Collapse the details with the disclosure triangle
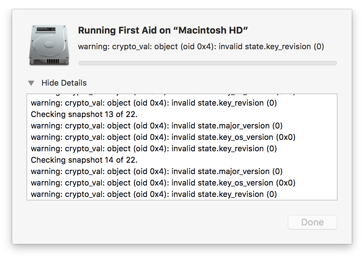364x259 pixels. pyautogui.click(x=31, y=83)
